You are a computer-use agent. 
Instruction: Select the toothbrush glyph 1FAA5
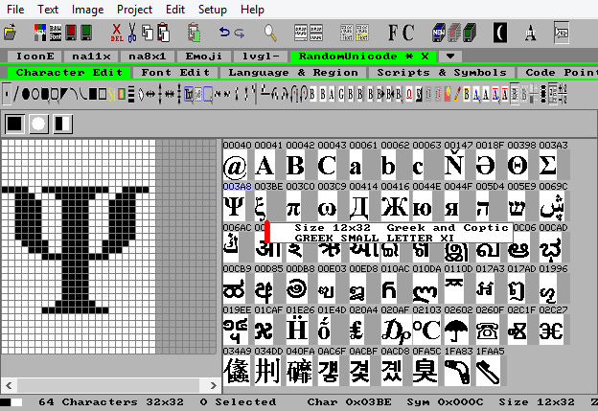click(488, 371)
